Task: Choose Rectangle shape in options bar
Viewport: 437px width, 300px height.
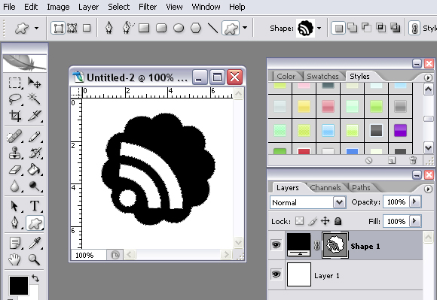Action: tap(144, 28)
